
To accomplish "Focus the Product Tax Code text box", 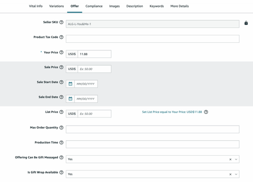I will (152, 39).
